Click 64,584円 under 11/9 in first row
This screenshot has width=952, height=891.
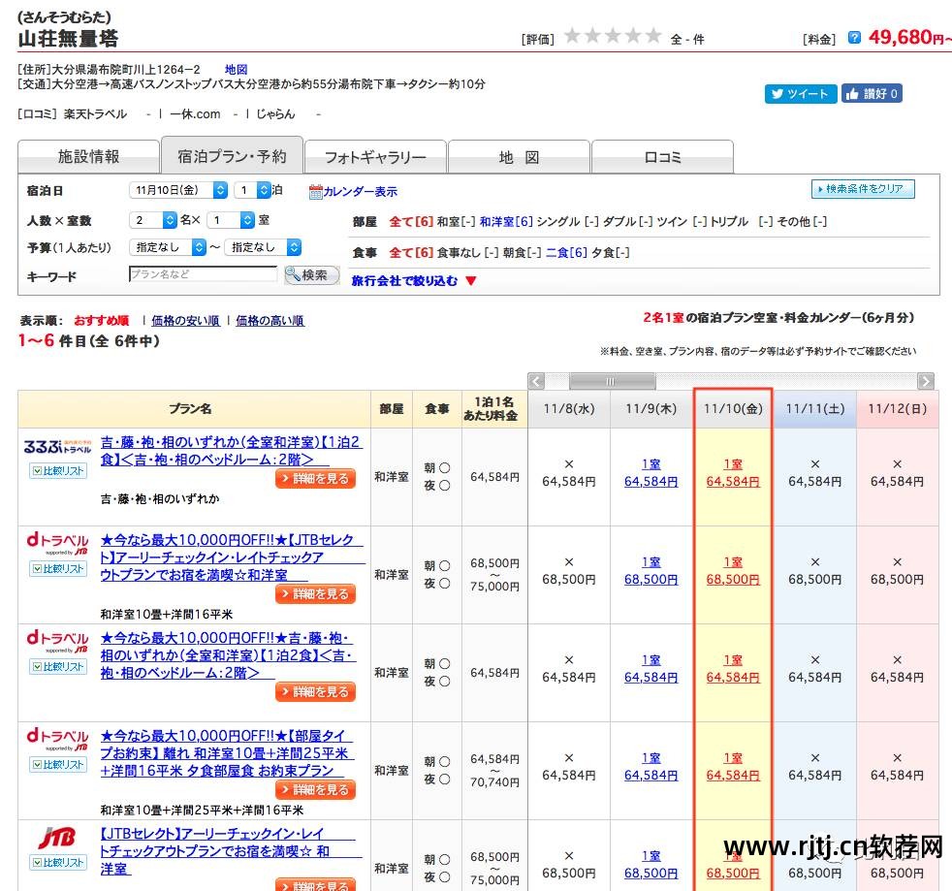click(651, 482)
